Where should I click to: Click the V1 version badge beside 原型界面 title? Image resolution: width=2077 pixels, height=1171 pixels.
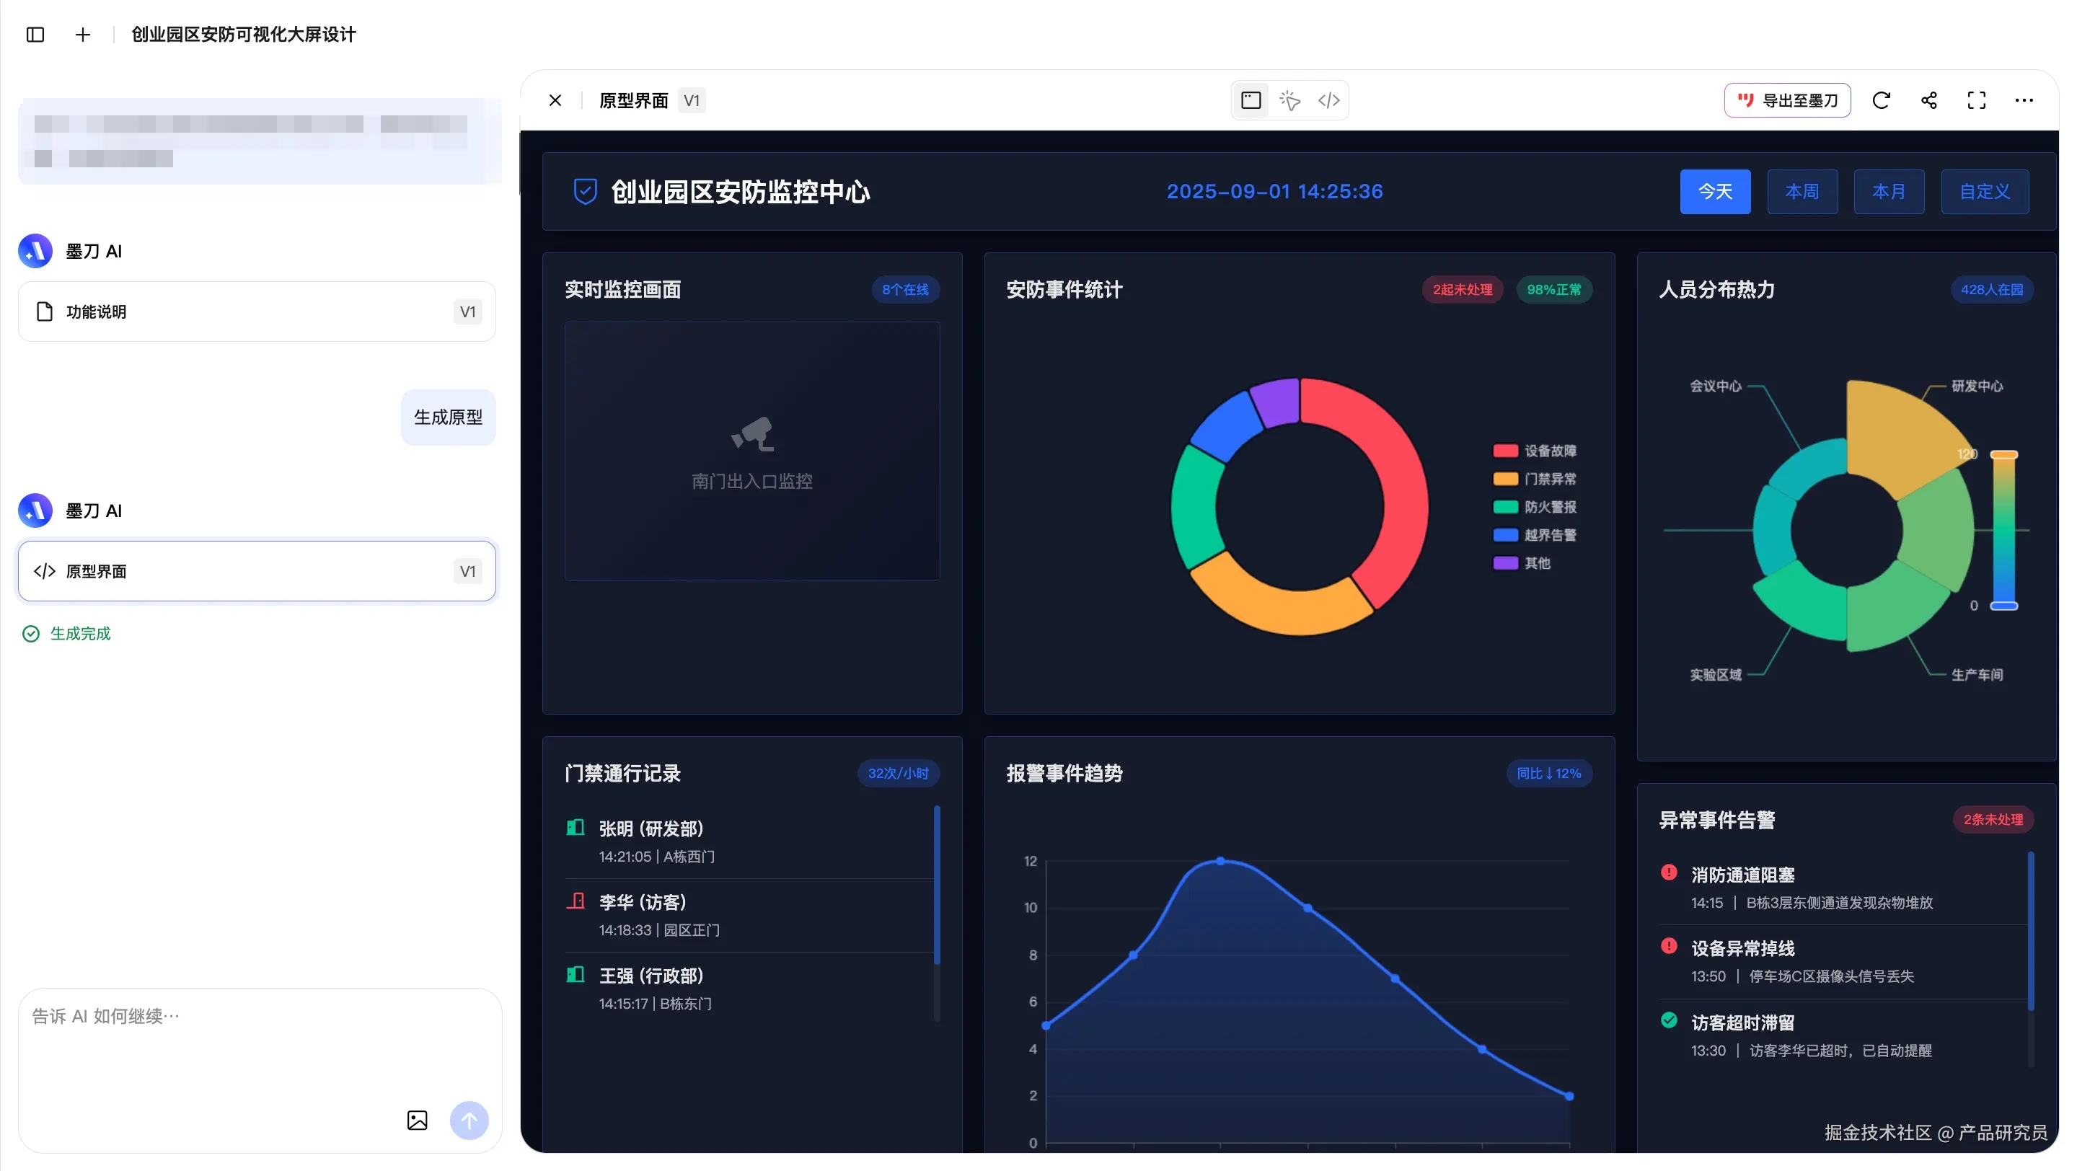pos(691,101)
